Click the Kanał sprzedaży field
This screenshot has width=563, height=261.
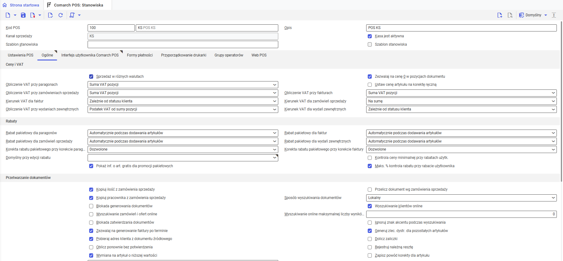click(183, 36)
